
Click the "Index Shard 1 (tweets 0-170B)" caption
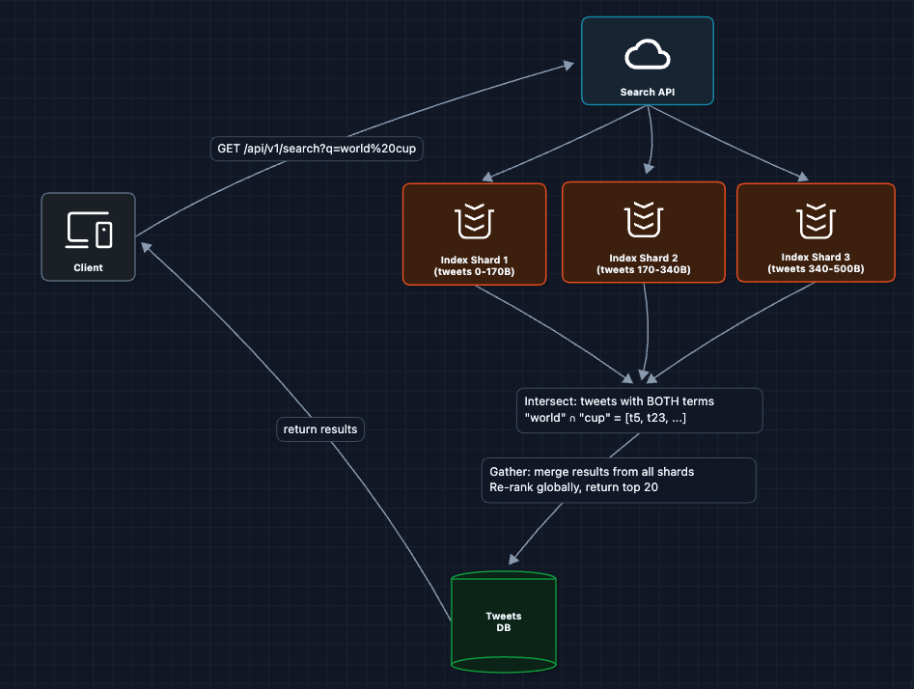pos(474,266)
